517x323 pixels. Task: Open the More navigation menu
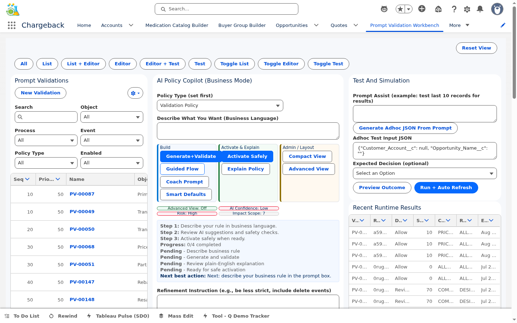pos(459,25)
